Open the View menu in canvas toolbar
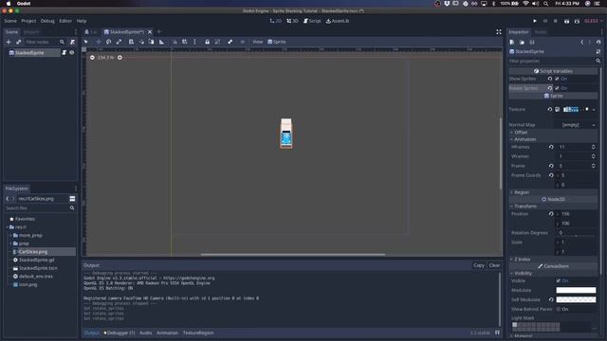The height and width of the screenshot is (341, 607). pos(257,42)
